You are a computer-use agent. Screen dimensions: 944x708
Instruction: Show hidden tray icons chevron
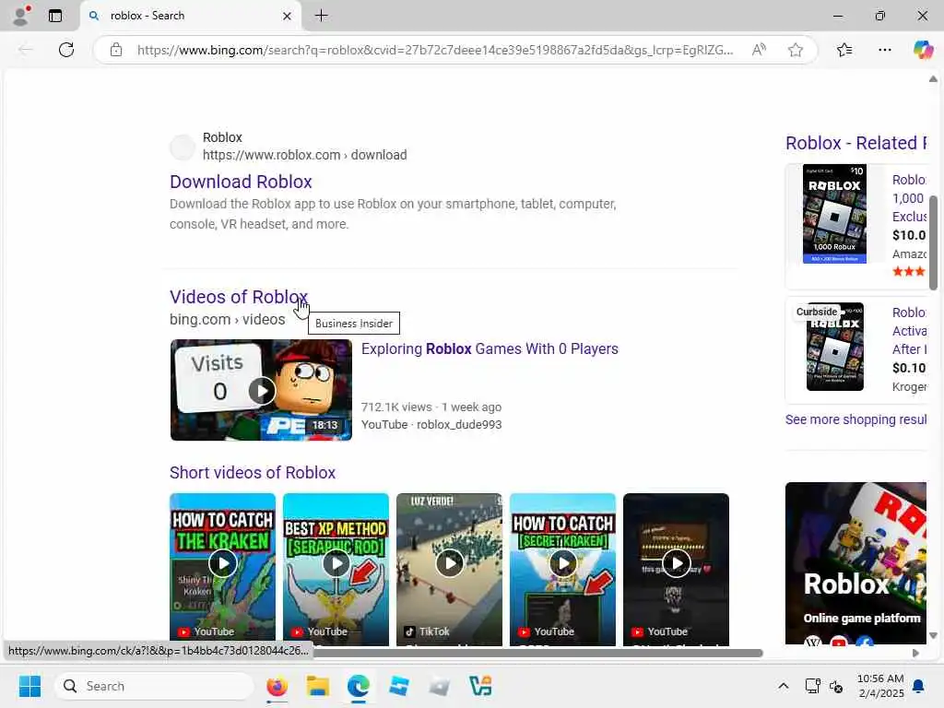click(x=784, y=686)
